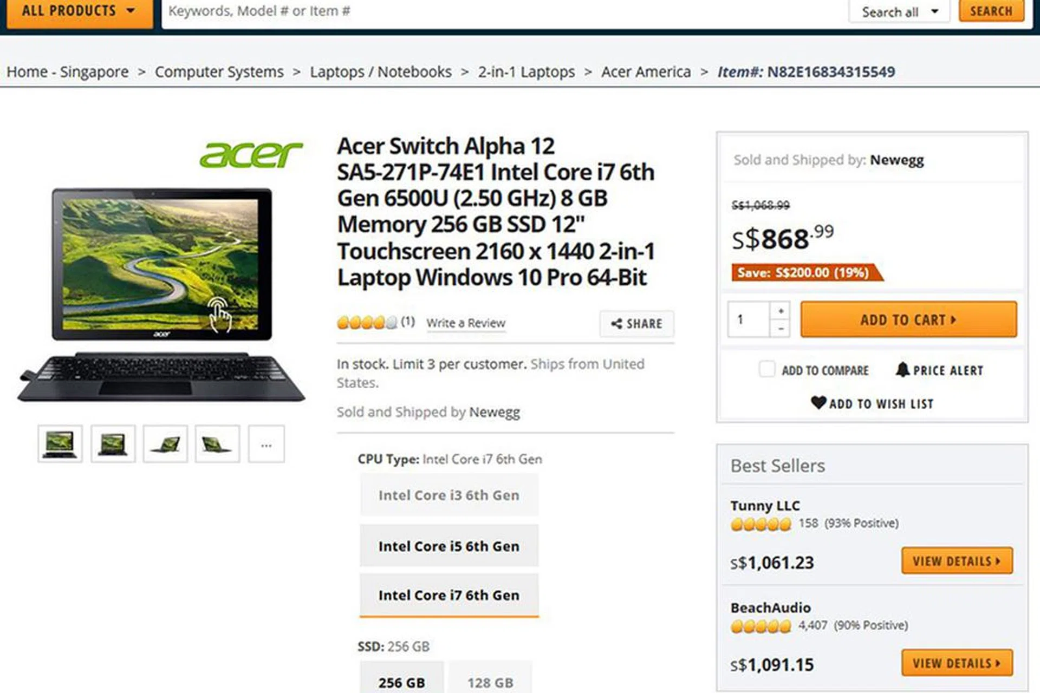Viewport: 1040px width, 693px height.
Task: Choose the 128 GB SSD option
Action: 490,682
